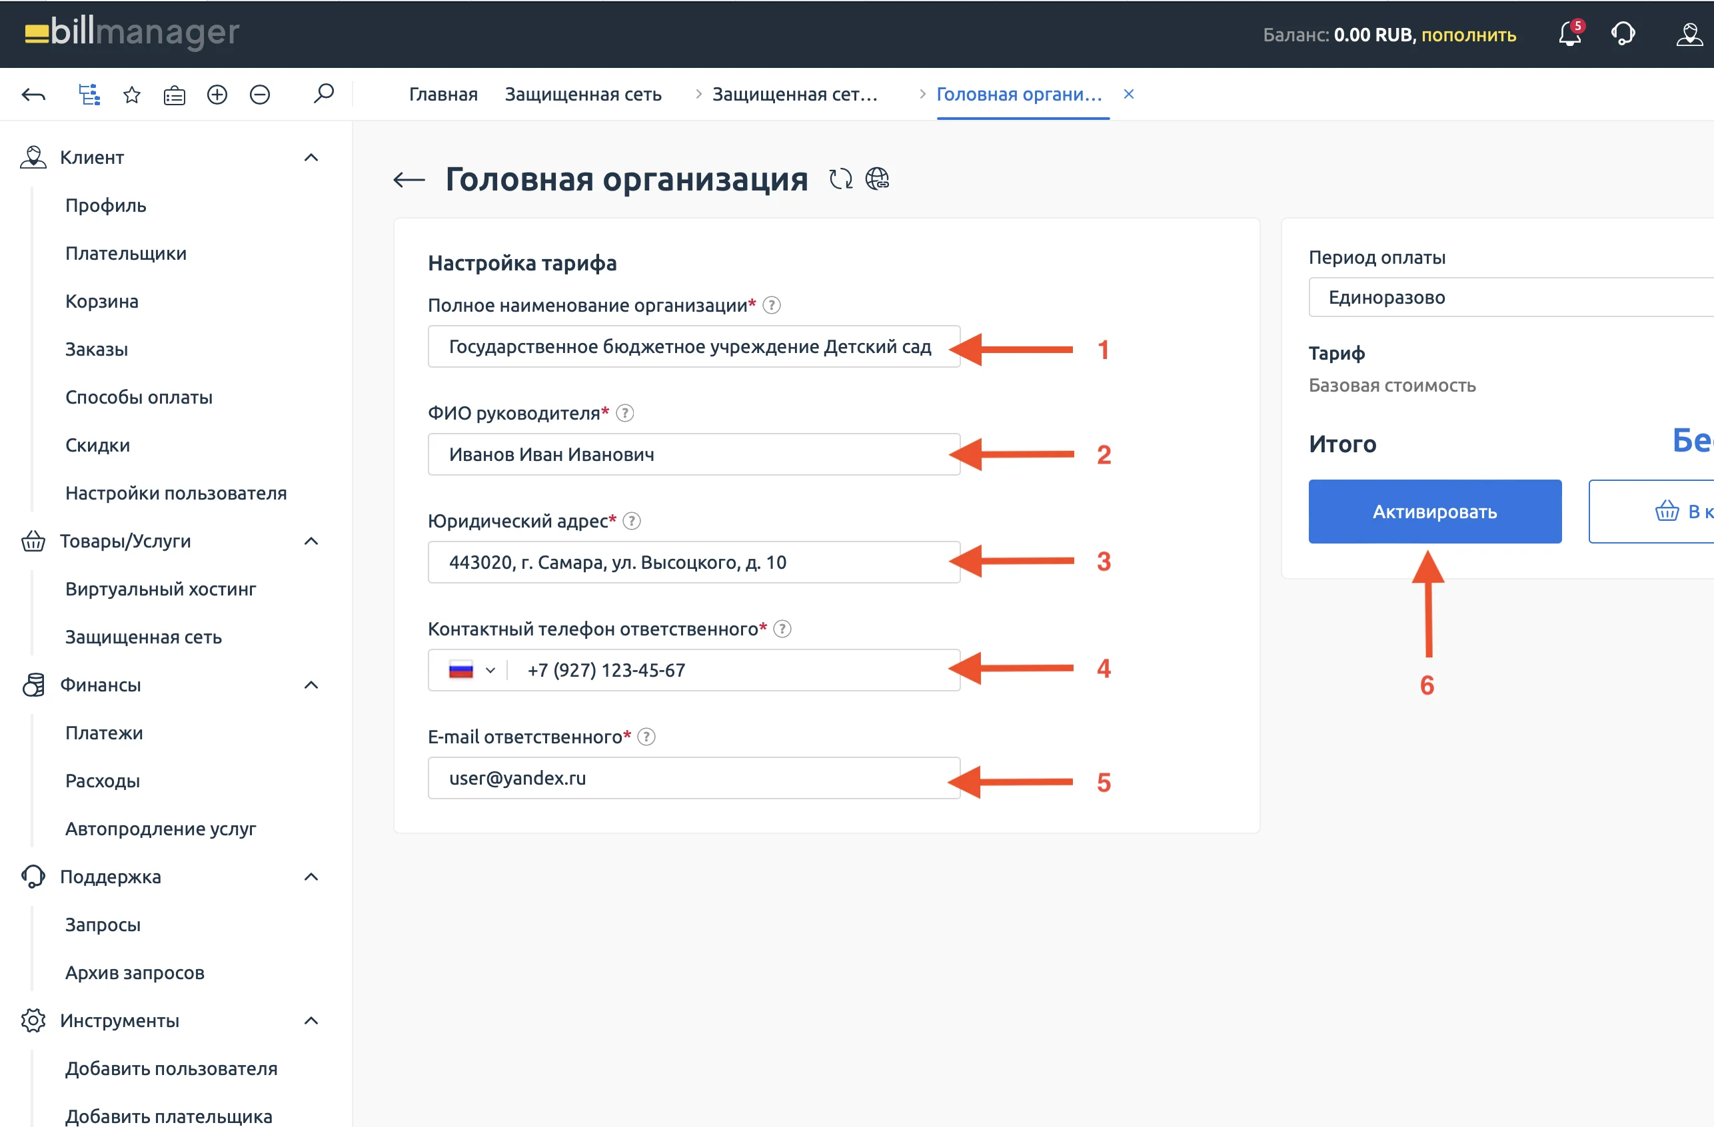Viewport: 1714px width, 1127px height.
Task: Open Автопродление услуг menu item
Action: tap(161, 829)
